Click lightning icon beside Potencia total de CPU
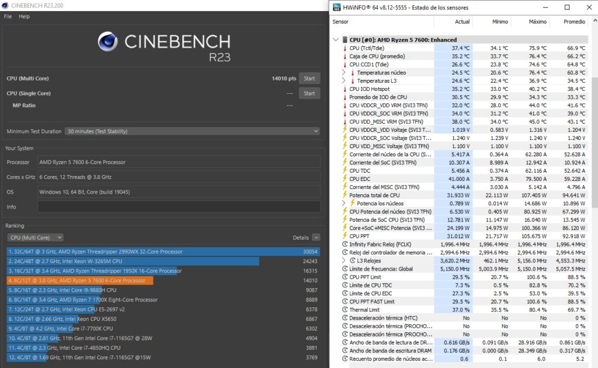This screenshot has height=368, width=598. click(x=345, y=195)
